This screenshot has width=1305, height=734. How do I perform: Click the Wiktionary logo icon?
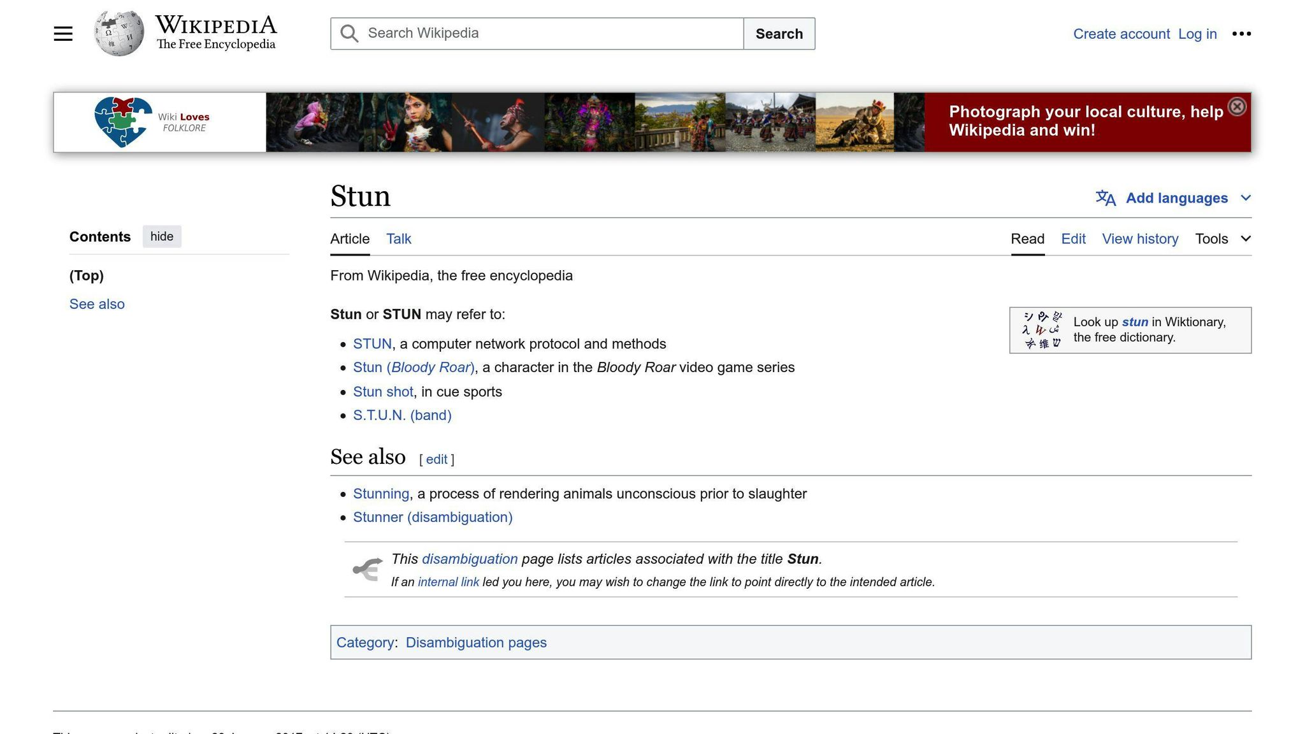point(1041,330)
